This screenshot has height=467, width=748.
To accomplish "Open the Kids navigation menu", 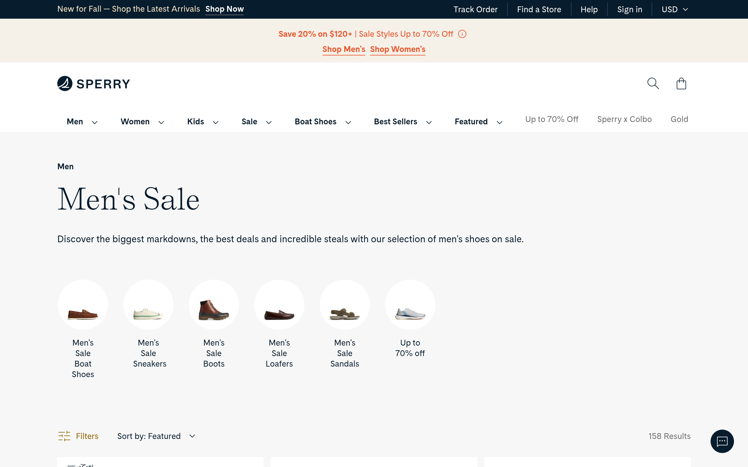I will click(196, 122).
